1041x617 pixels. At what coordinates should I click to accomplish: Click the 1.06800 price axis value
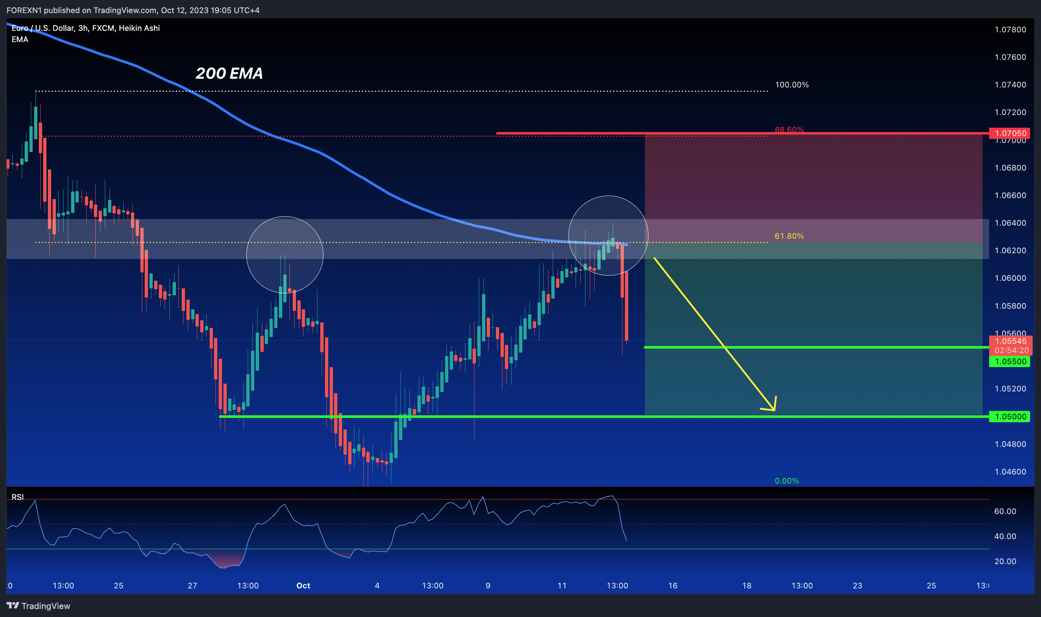(x=1010, y=168)
